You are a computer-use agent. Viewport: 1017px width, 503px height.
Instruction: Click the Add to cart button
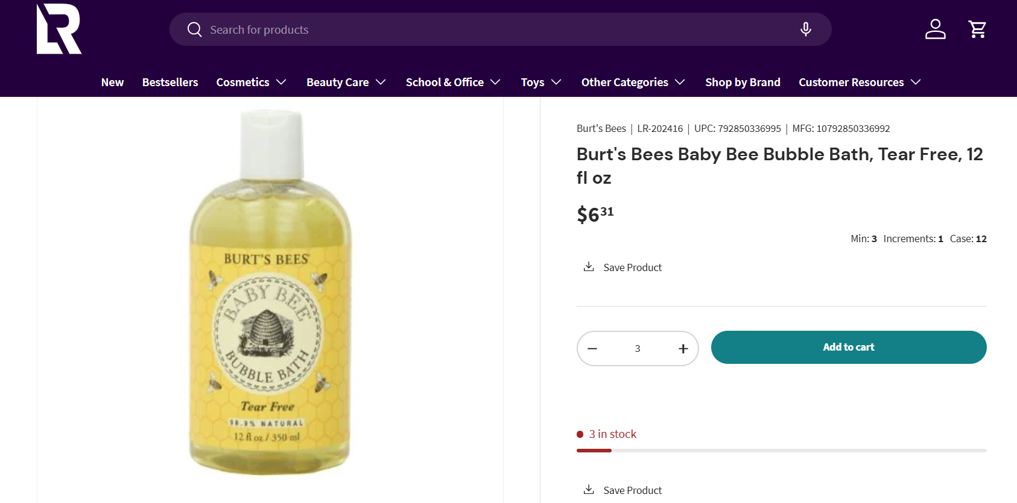[849, 347]
